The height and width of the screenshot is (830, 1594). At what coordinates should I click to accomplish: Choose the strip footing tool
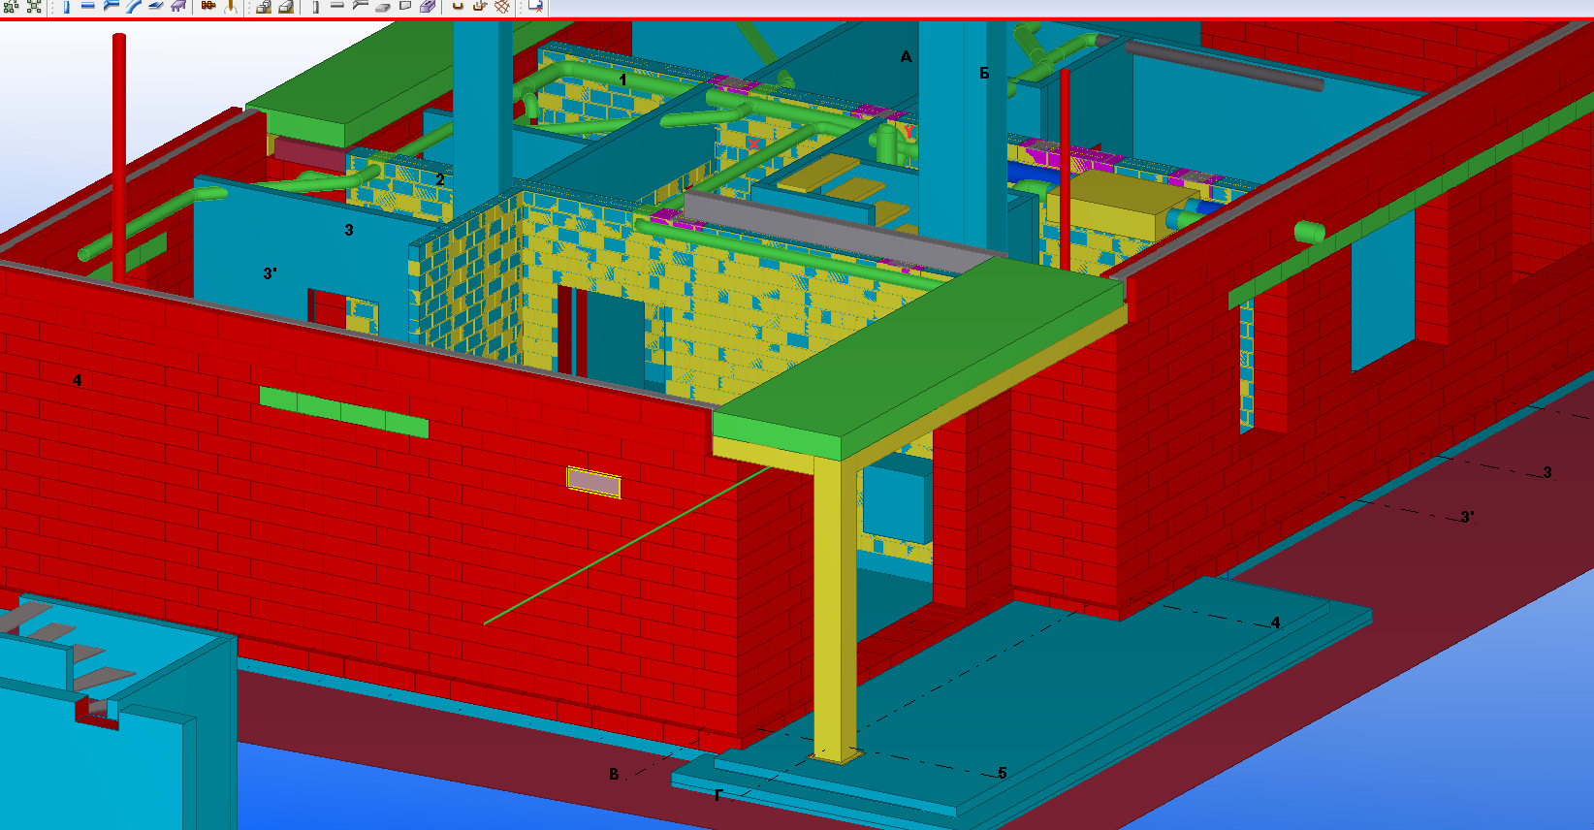(x=286, y=6)
